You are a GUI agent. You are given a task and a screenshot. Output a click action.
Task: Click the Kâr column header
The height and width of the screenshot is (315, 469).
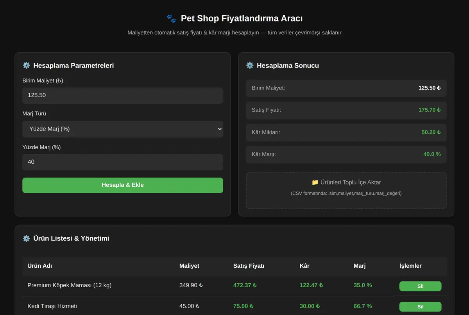(x=304, y=266)
